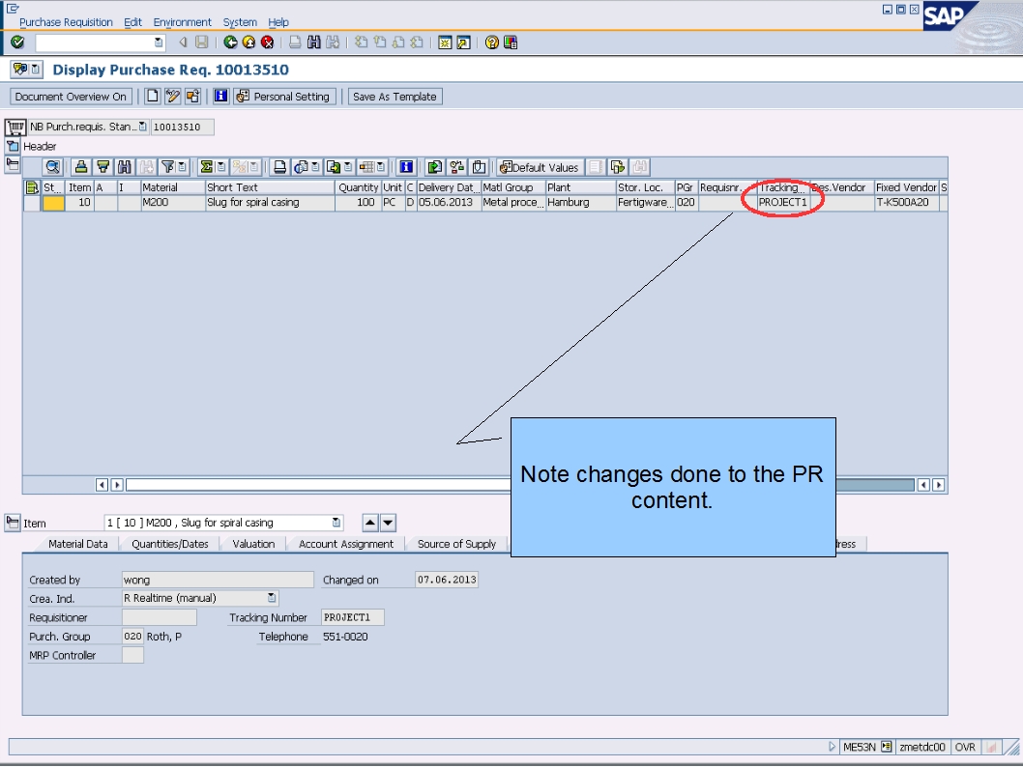Open the Help menu

[x=278, y=22]
